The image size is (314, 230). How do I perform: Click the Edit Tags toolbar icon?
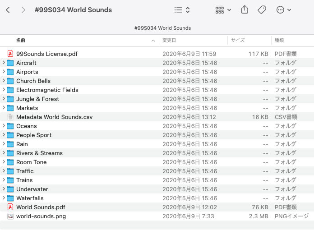coord(262,10)
